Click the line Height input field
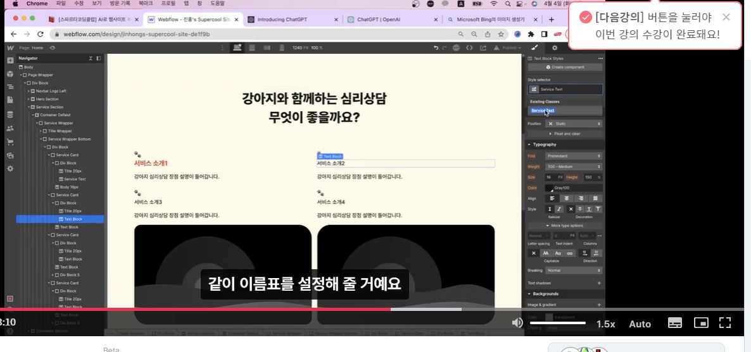The width and height of the screenshot is (751, 352). [589, 177]
